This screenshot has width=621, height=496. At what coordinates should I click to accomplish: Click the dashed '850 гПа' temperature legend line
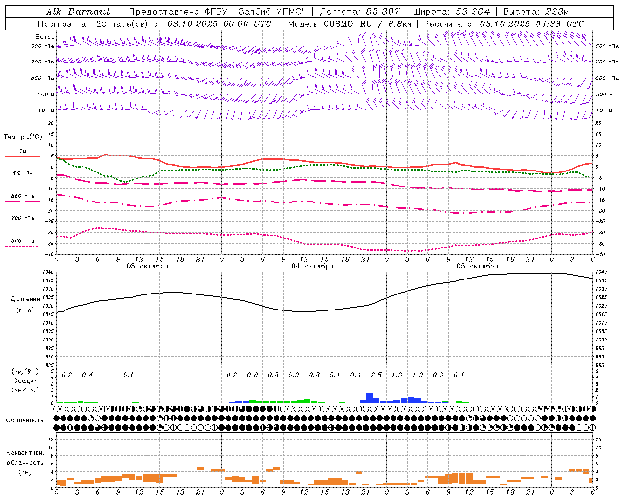(22, 201)
